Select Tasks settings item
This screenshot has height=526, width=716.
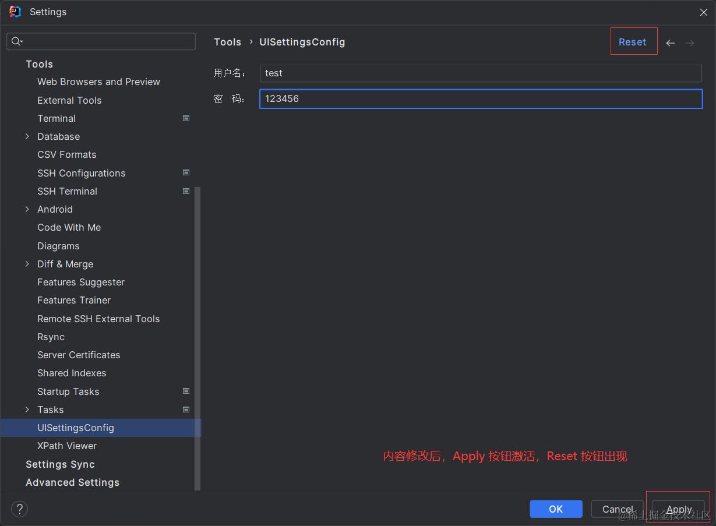click(x=50, y=409)
